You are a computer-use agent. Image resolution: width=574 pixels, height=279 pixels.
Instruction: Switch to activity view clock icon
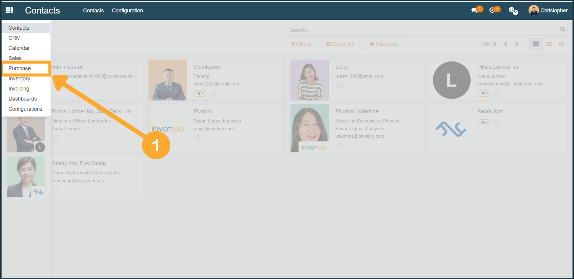point(561,44)
